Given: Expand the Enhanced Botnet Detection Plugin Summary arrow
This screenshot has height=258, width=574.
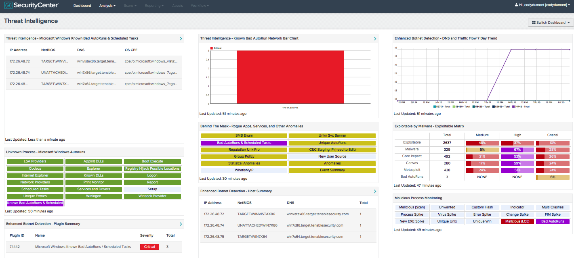Looking at the screenshot, I should (181, 224).
